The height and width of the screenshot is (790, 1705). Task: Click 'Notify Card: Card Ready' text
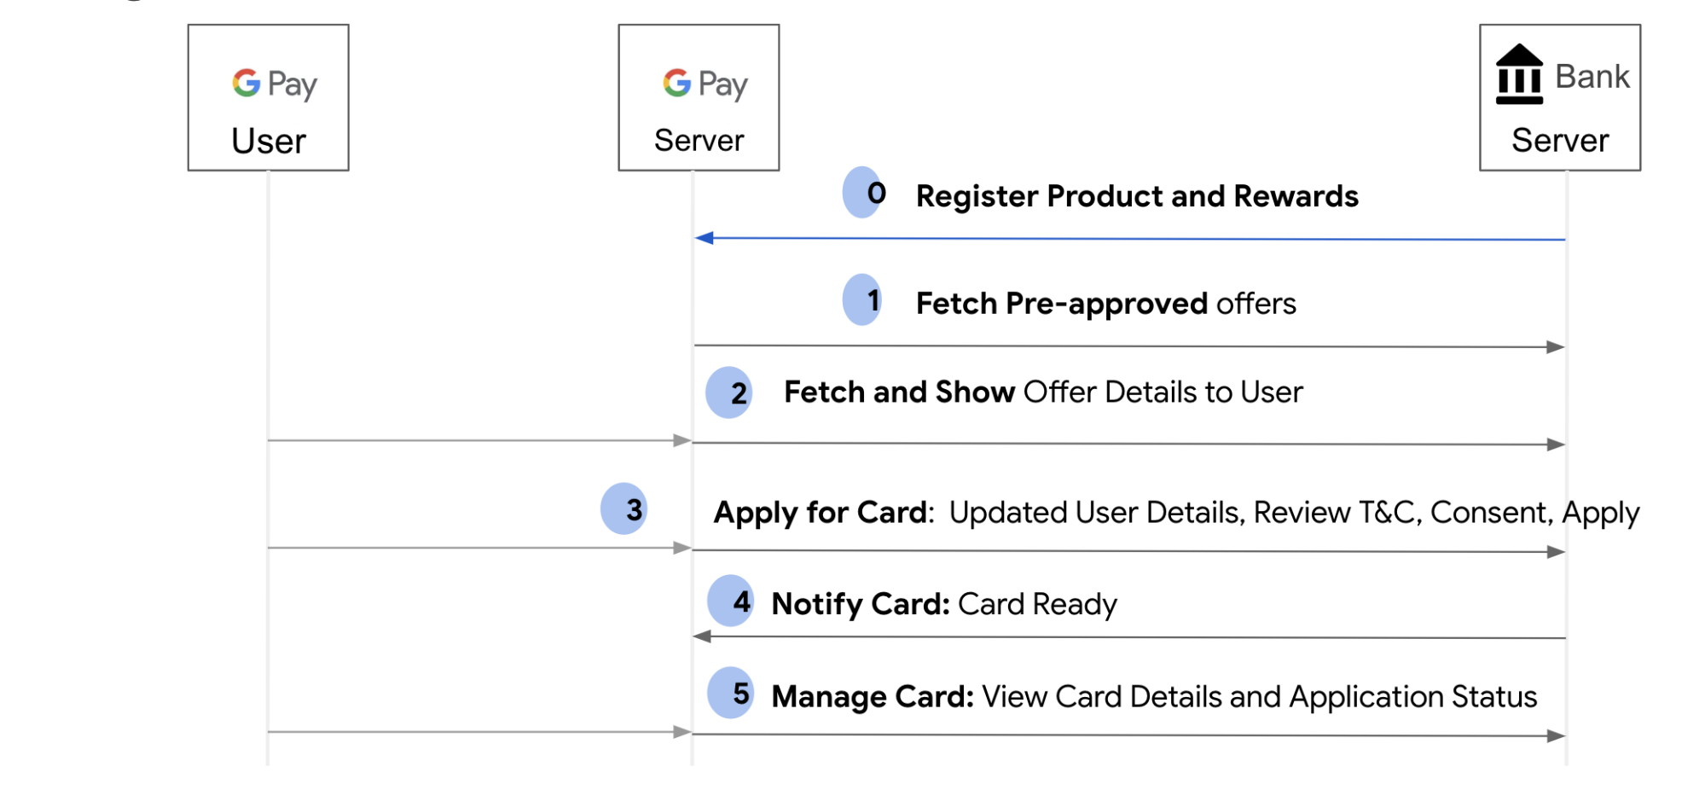(x=944, y=604)
